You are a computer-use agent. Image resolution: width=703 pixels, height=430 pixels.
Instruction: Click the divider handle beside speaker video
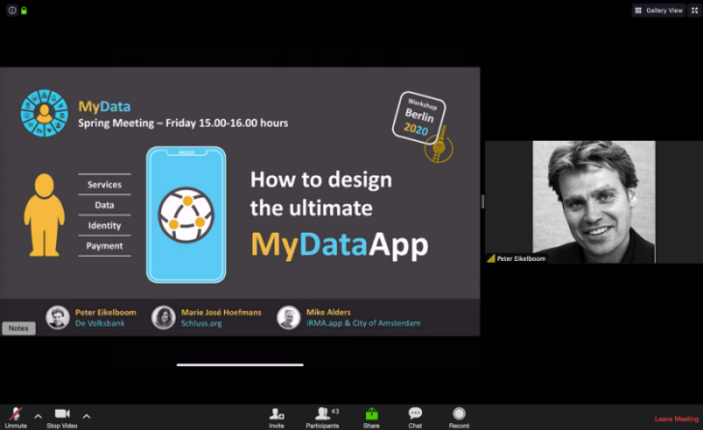click(x=483, y=202)
